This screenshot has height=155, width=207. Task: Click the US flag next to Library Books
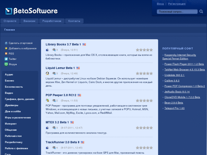(84, 44)
